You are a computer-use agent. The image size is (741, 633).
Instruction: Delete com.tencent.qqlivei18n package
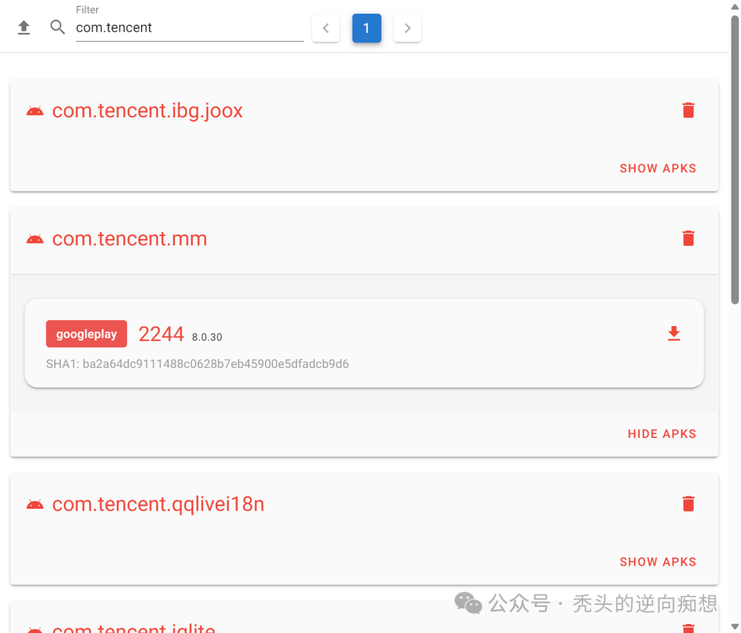(x=688, y=503)
